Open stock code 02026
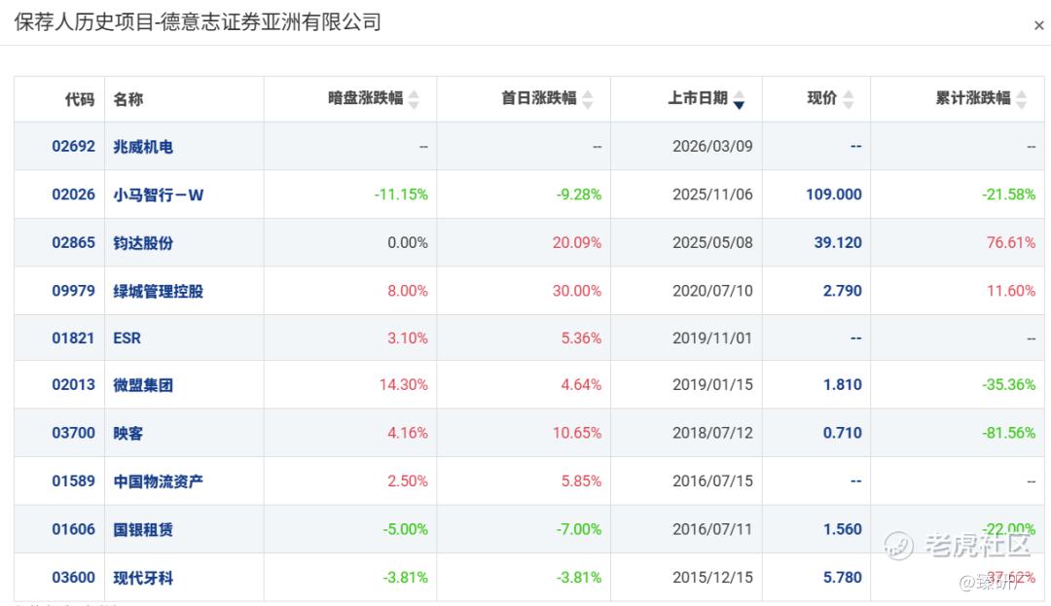The image size is (1051, 606). 74,195
